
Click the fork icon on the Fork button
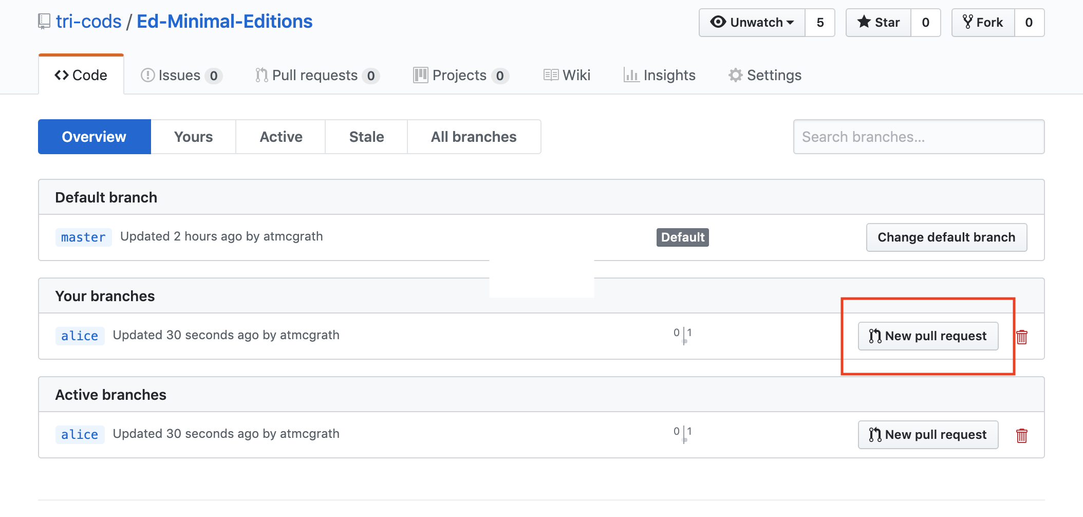click(x=968, y=22)
